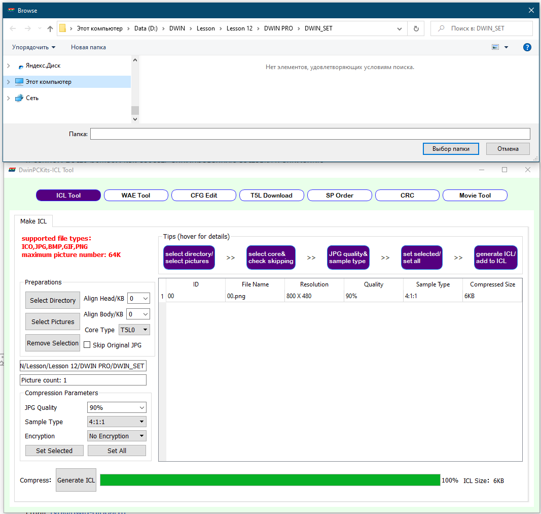Open view options dropdown arrow
Image resolution: width=541 pixels, height=514 pixels.
point(506,47)
